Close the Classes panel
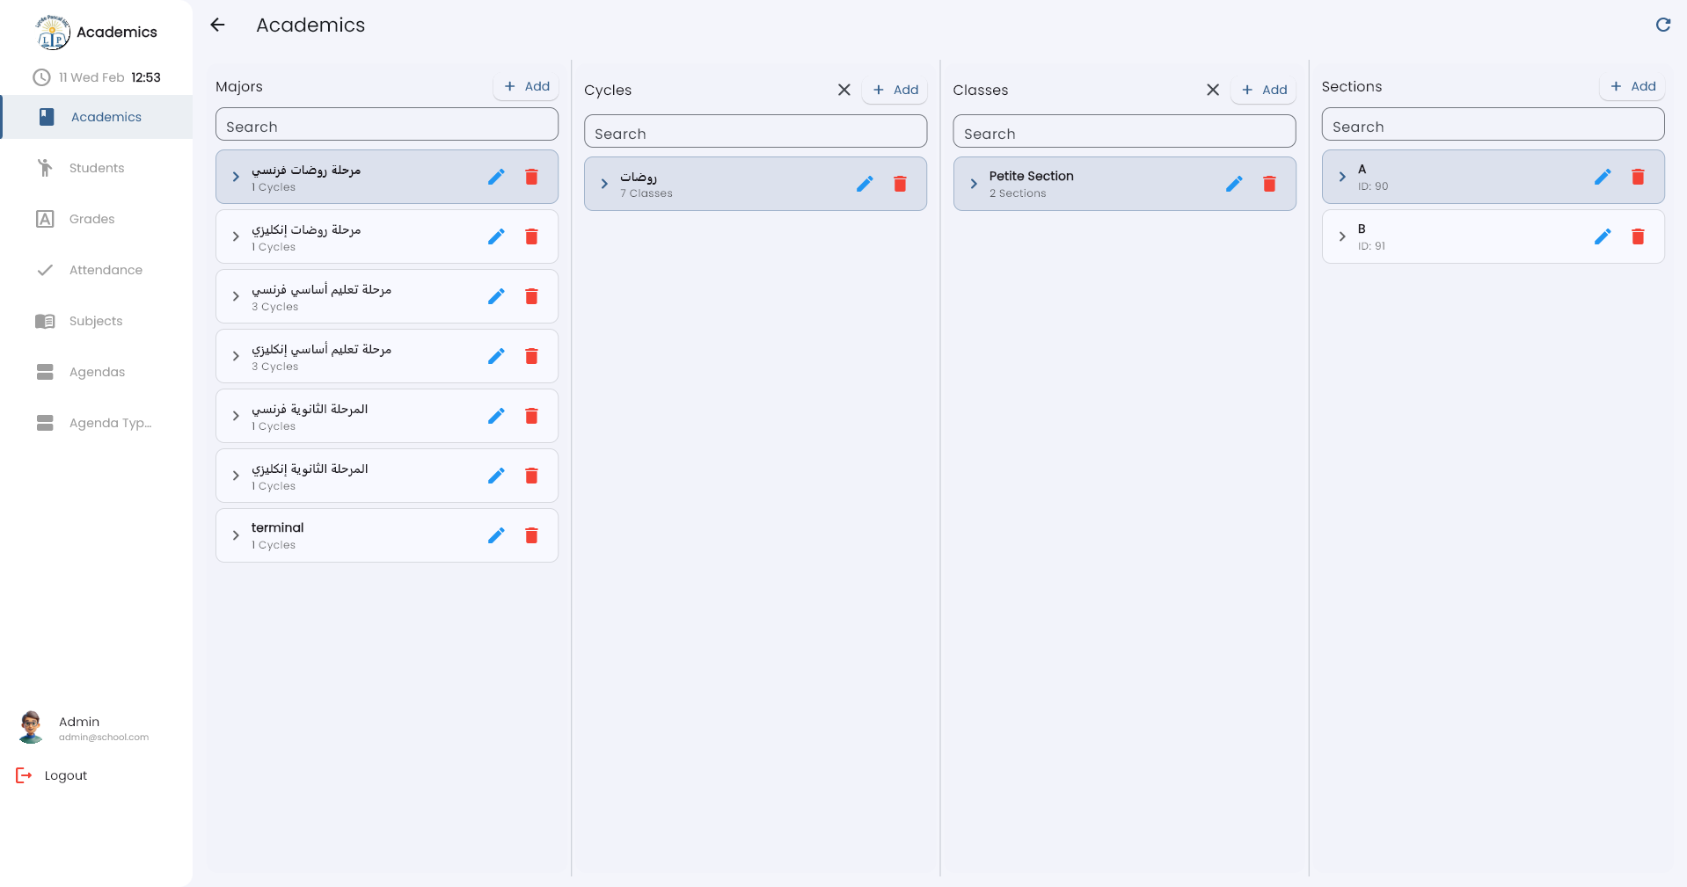1687x887 pixels. click(1212, 90)
